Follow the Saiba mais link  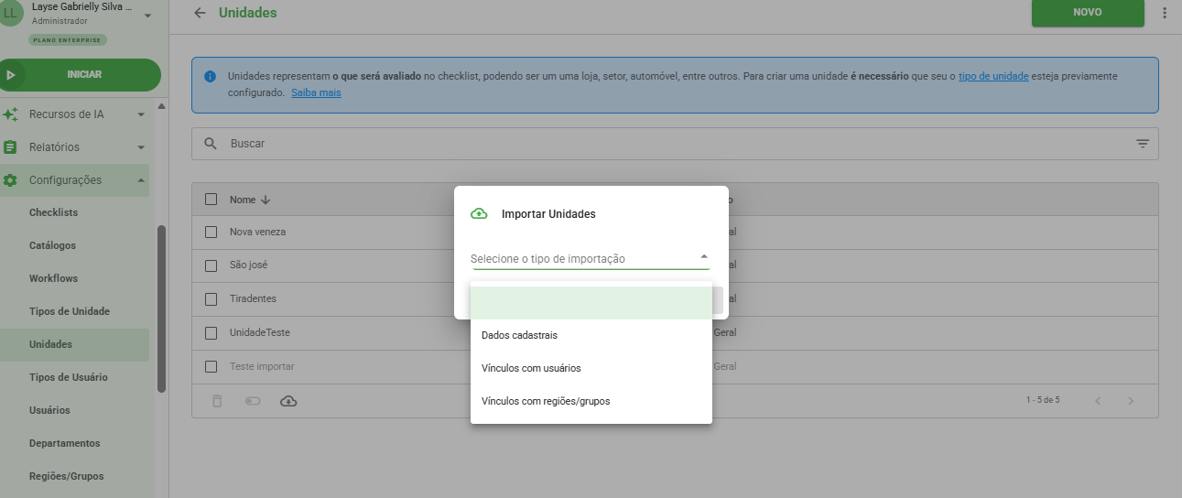point(316,93)
